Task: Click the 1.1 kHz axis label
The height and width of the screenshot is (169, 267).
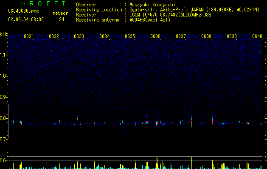Action: [x=4, y=55]
